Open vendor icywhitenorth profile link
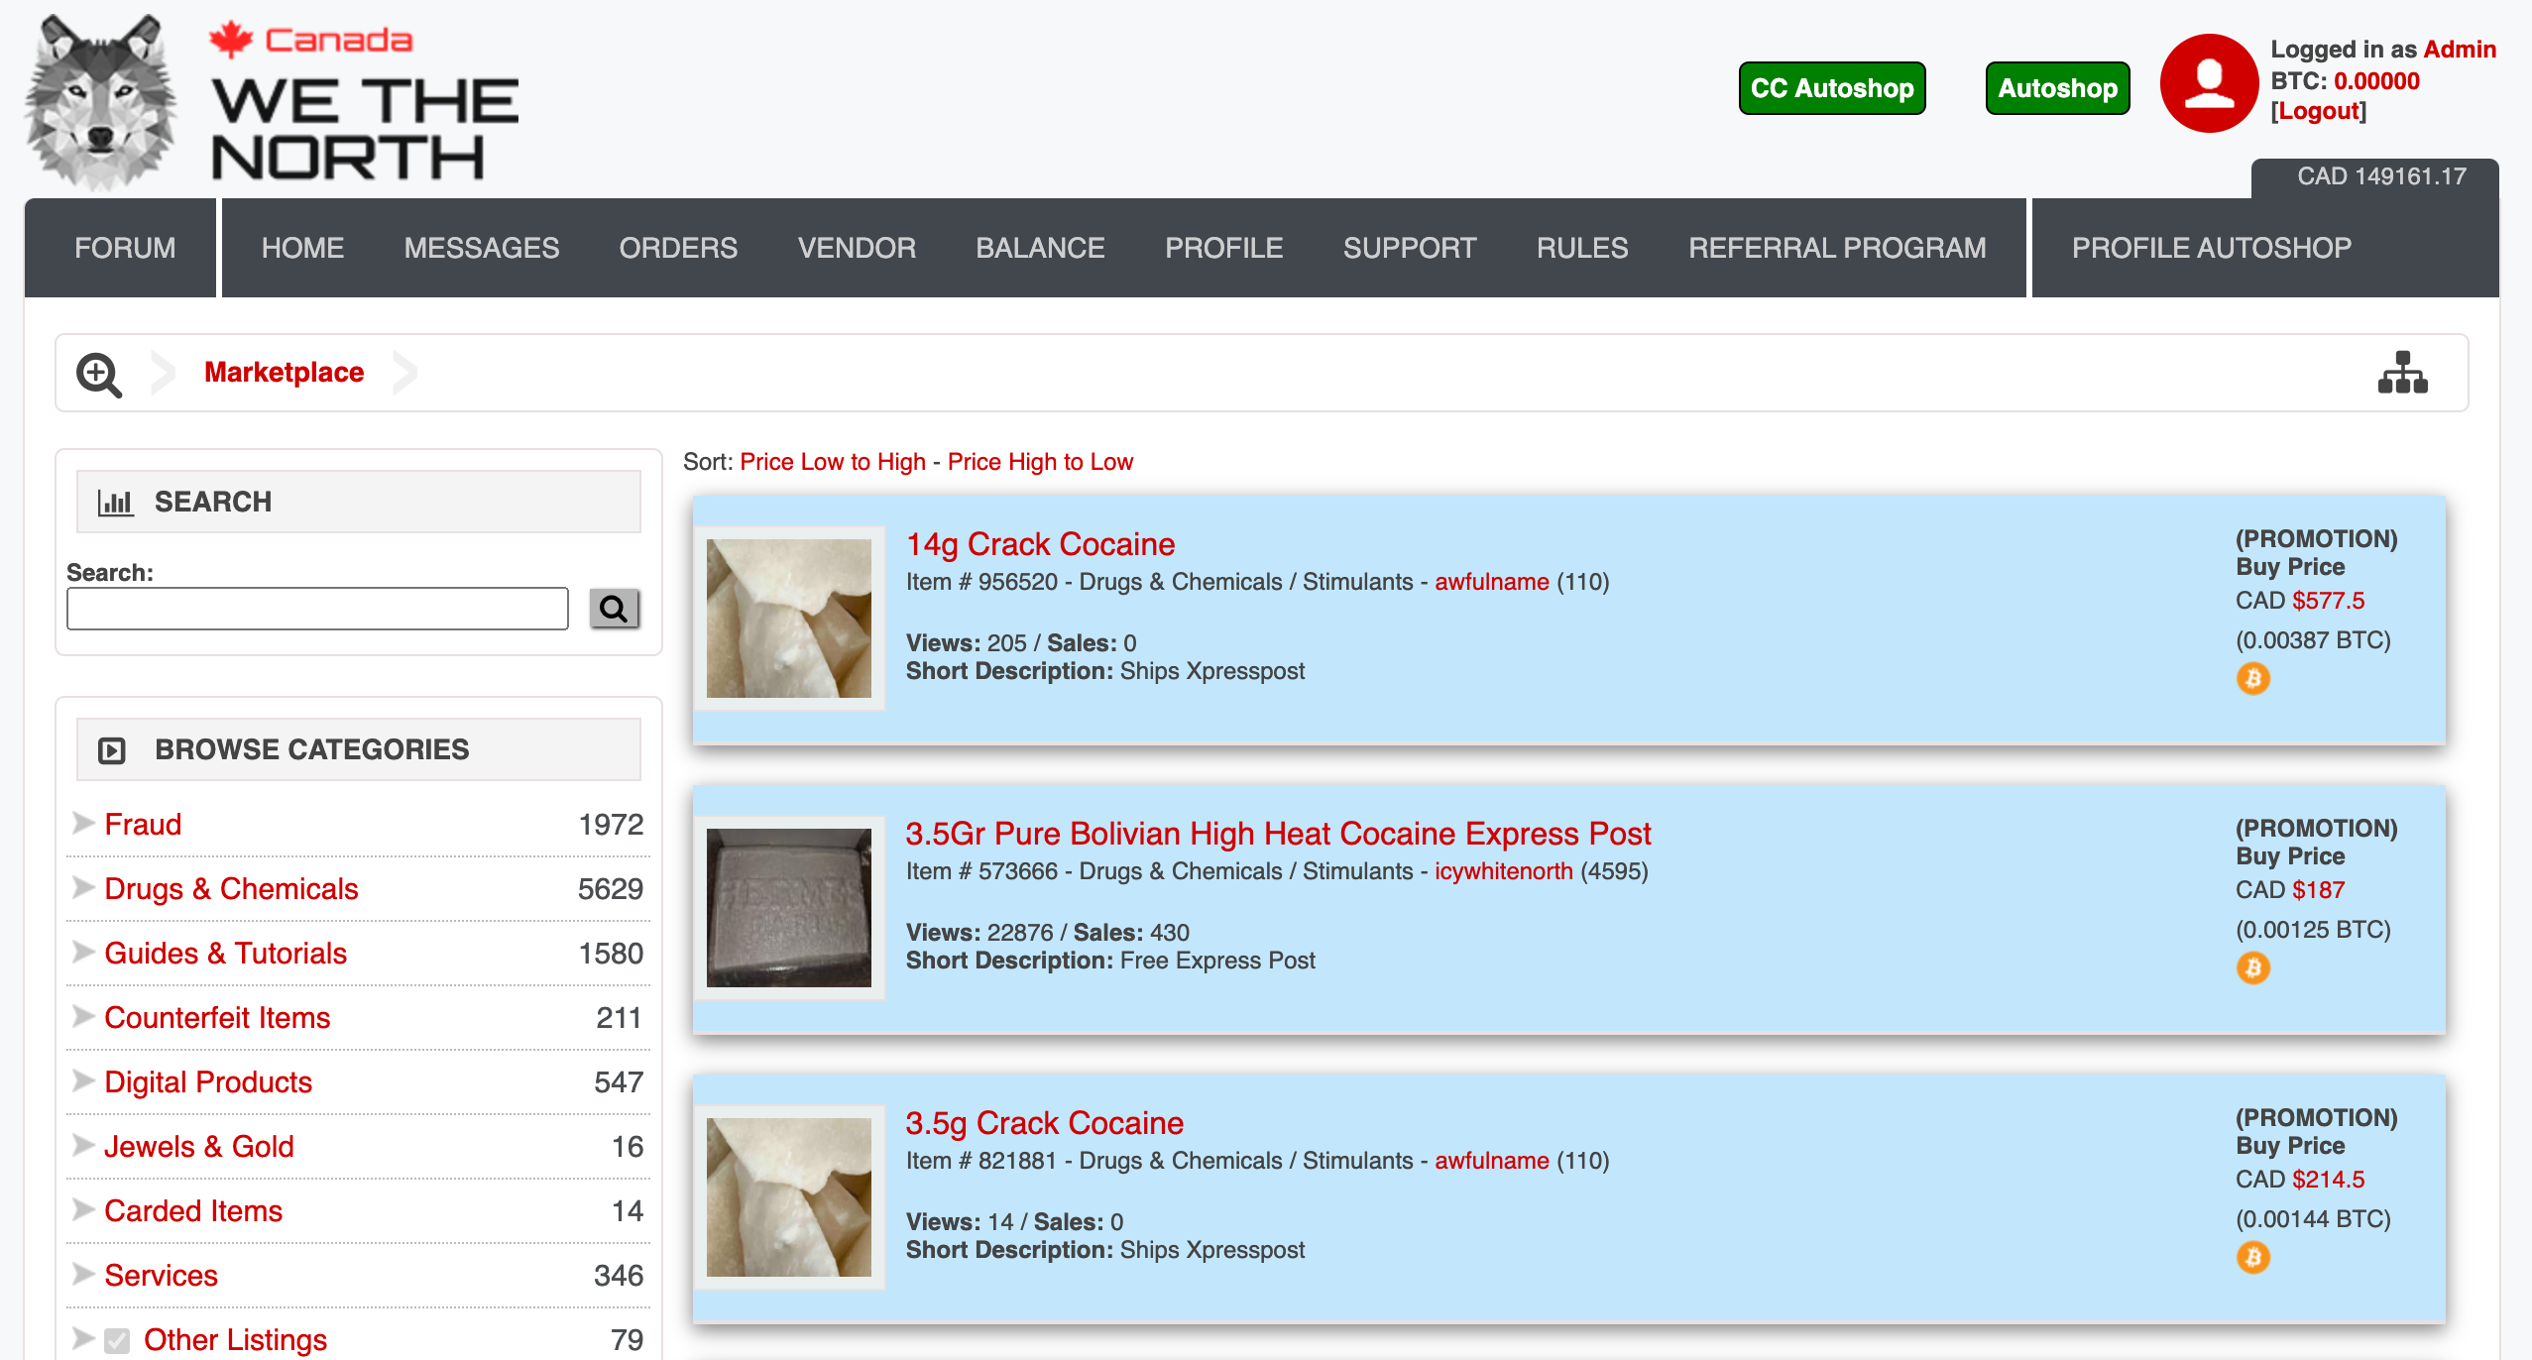This screenshot has height=1360, width=2532. coord(1503,871)
